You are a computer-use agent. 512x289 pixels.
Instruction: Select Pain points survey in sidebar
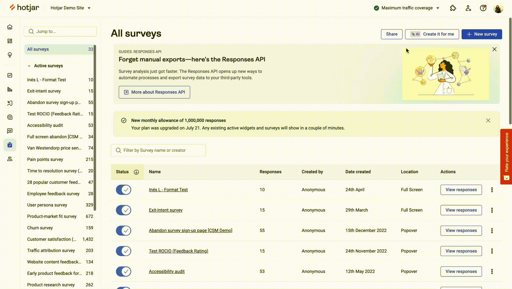point(60,159)
